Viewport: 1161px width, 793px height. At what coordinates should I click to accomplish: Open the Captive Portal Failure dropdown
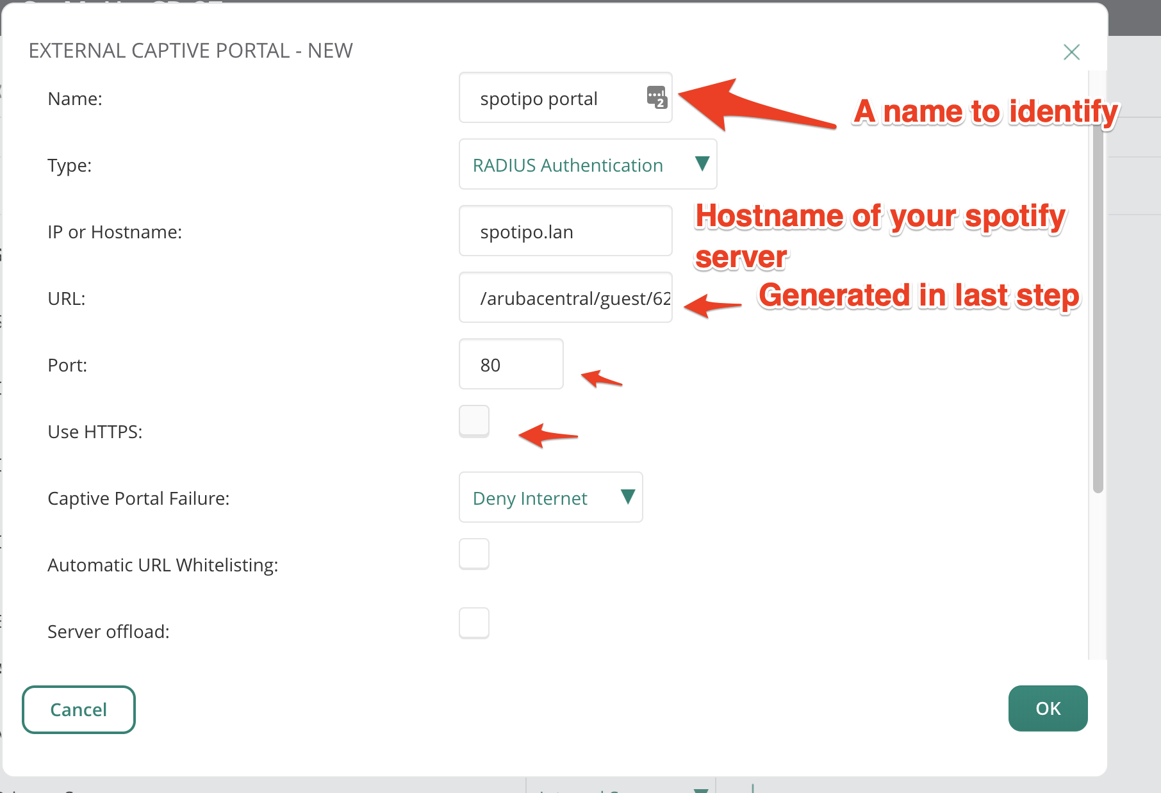click(550, 498)
